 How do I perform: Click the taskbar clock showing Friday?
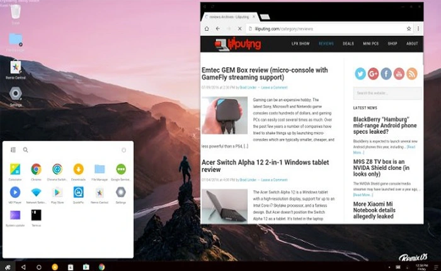coord(421,267)
